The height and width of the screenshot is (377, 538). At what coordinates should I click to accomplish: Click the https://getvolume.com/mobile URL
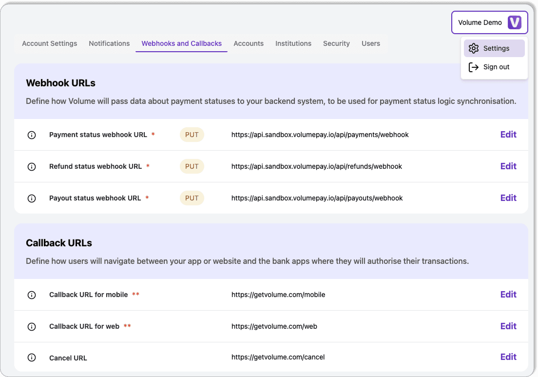point(278,295)
